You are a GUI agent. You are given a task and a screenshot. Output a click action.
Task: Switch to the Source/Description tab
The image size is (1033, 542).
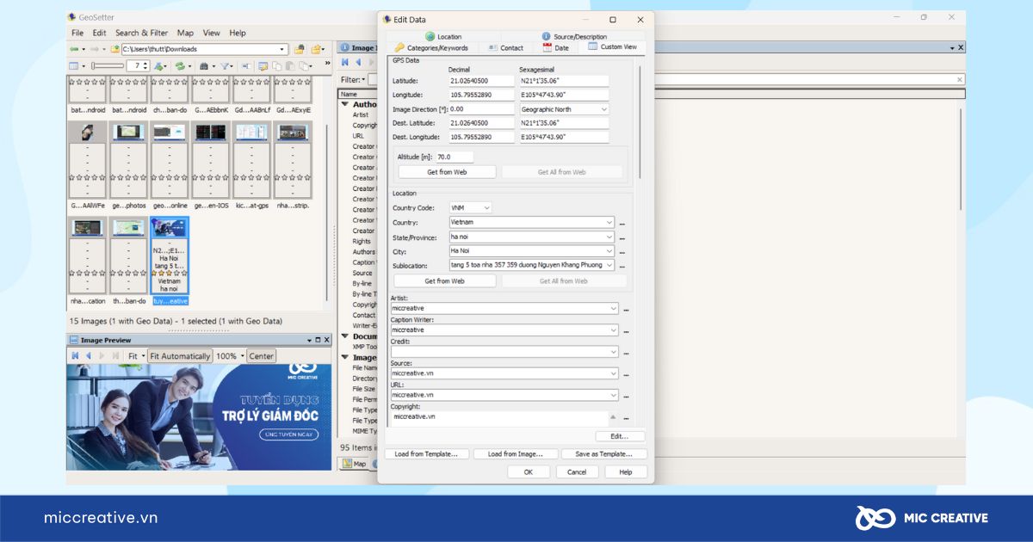574,37
